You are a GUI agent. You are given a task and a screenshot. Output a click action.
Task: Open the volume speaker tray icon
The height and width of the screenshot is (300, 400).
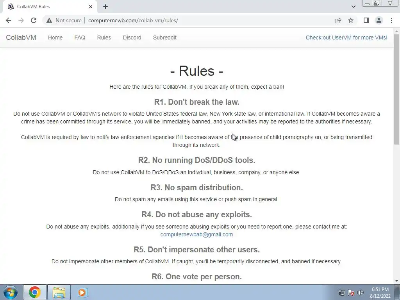[361, 293]
